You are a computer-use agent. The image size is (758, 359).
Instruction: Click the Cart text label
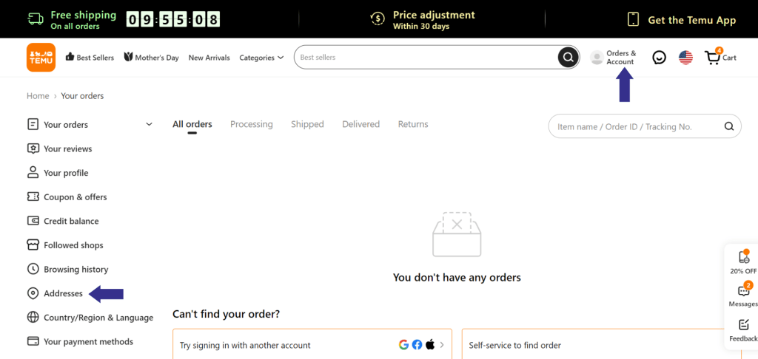[729, 58]
